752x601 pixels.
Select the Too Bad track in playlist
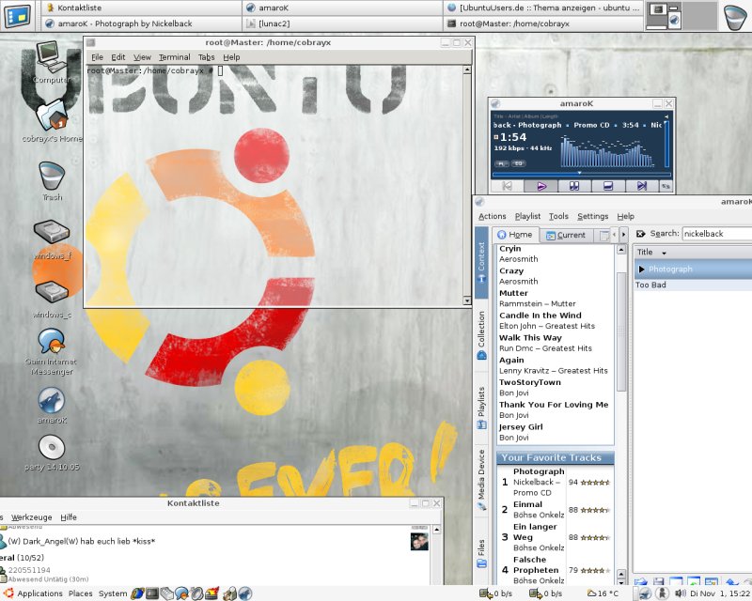pyautogui.click(x=693, y=285)
